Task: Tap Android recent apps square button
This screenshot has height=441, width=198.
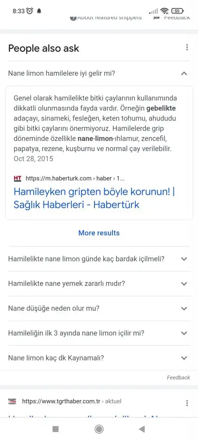Action: click(x=55, y=429)
